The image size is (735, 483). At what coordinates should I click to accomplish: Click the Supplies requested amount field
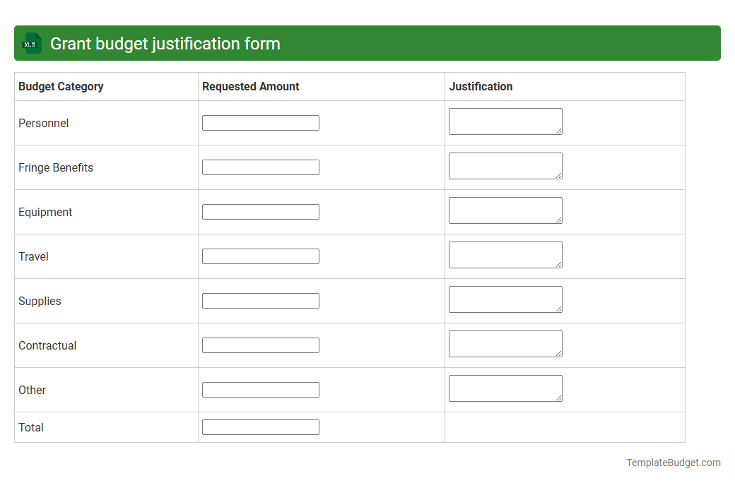point(260,300)
